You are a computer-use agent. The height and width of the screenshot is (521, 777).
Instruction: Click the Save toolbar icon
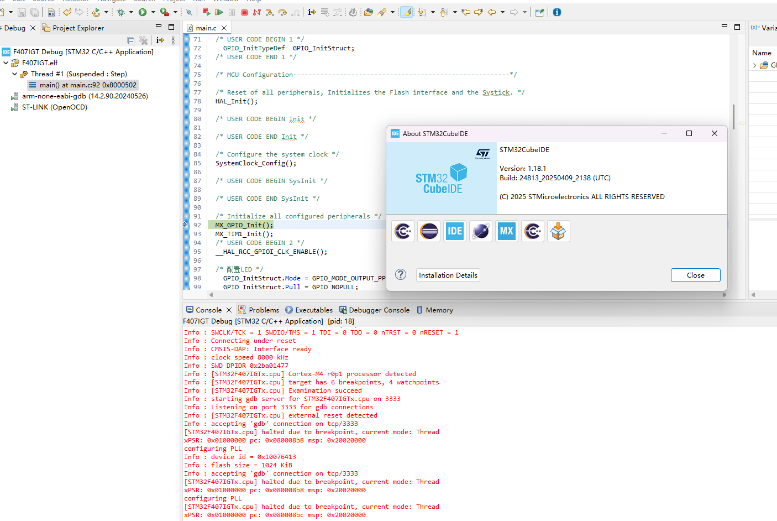coord(22,12)
